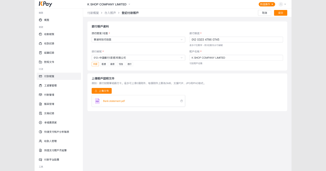Expand the 銀行國家/地區 dropdown

point(138,40)
